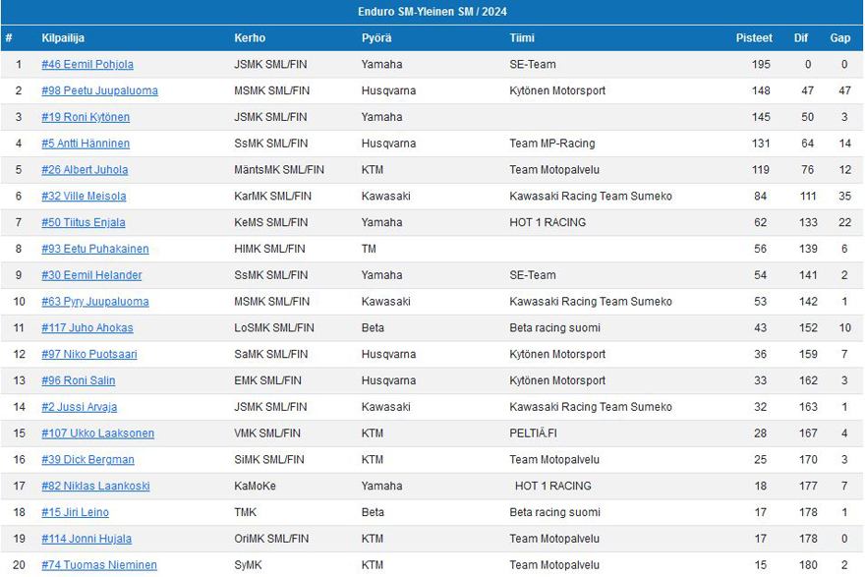The image size is (865, 577).
Task: Select club cell TMK in Jiri Leino row
Action: tap(245, 512)
